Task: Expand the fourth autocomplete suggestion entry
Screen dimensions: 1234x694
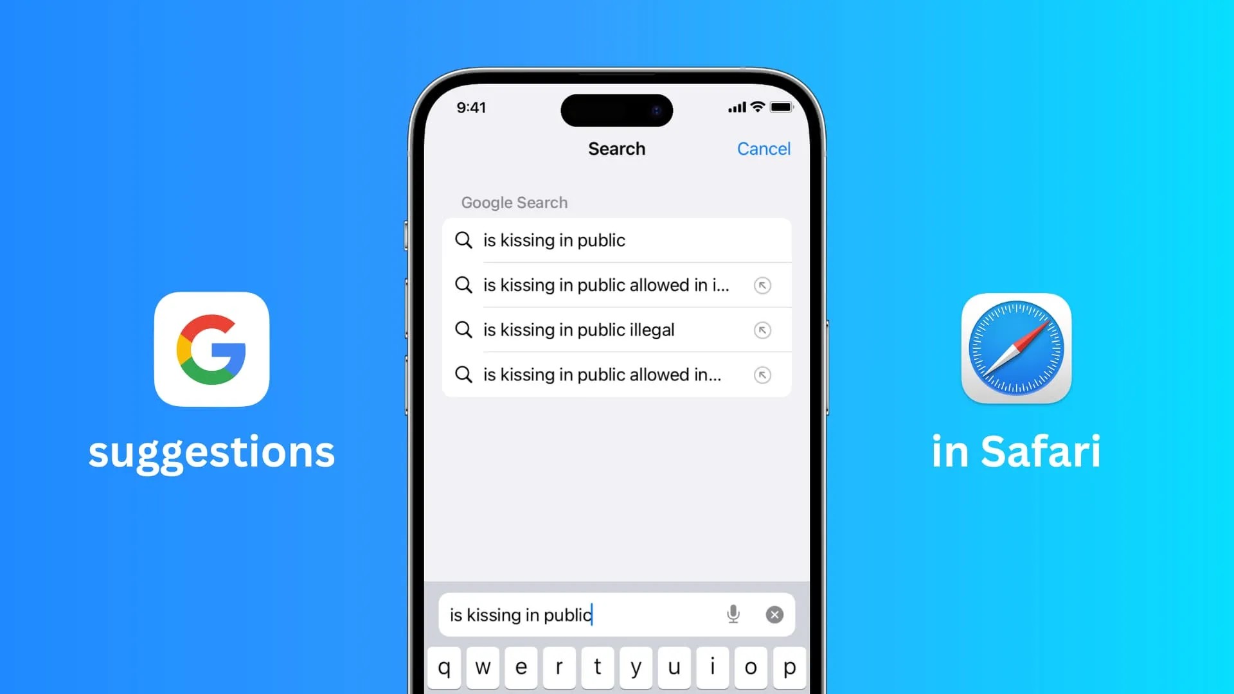Action: click(x=761, y=375)
